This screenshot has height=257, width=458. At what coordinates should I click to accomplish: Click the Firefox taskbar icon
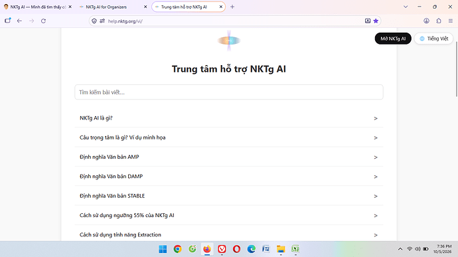click(207, 249)
